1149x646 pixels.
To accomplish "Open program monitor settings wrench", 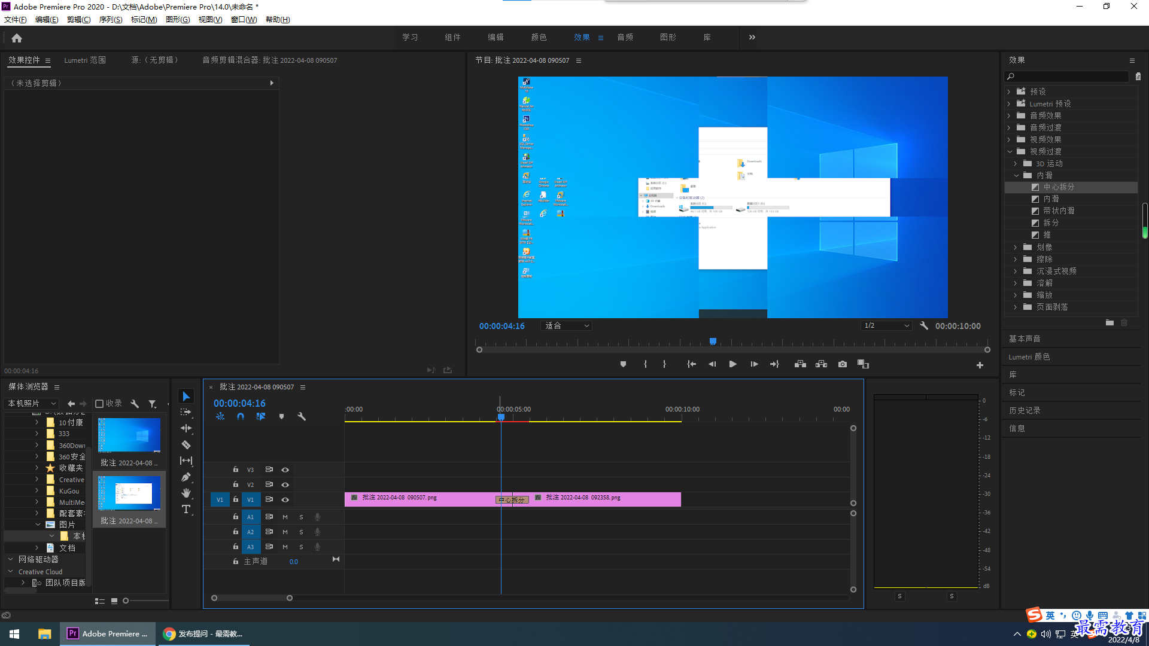I will point(924,326).
